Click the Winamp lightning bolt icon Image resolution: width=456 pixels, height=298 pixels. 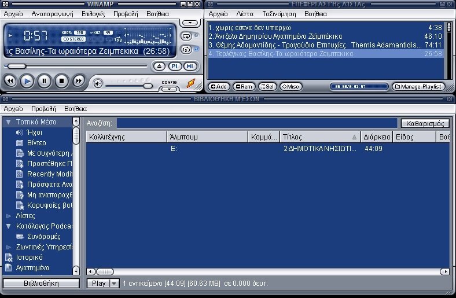point(191,83)
